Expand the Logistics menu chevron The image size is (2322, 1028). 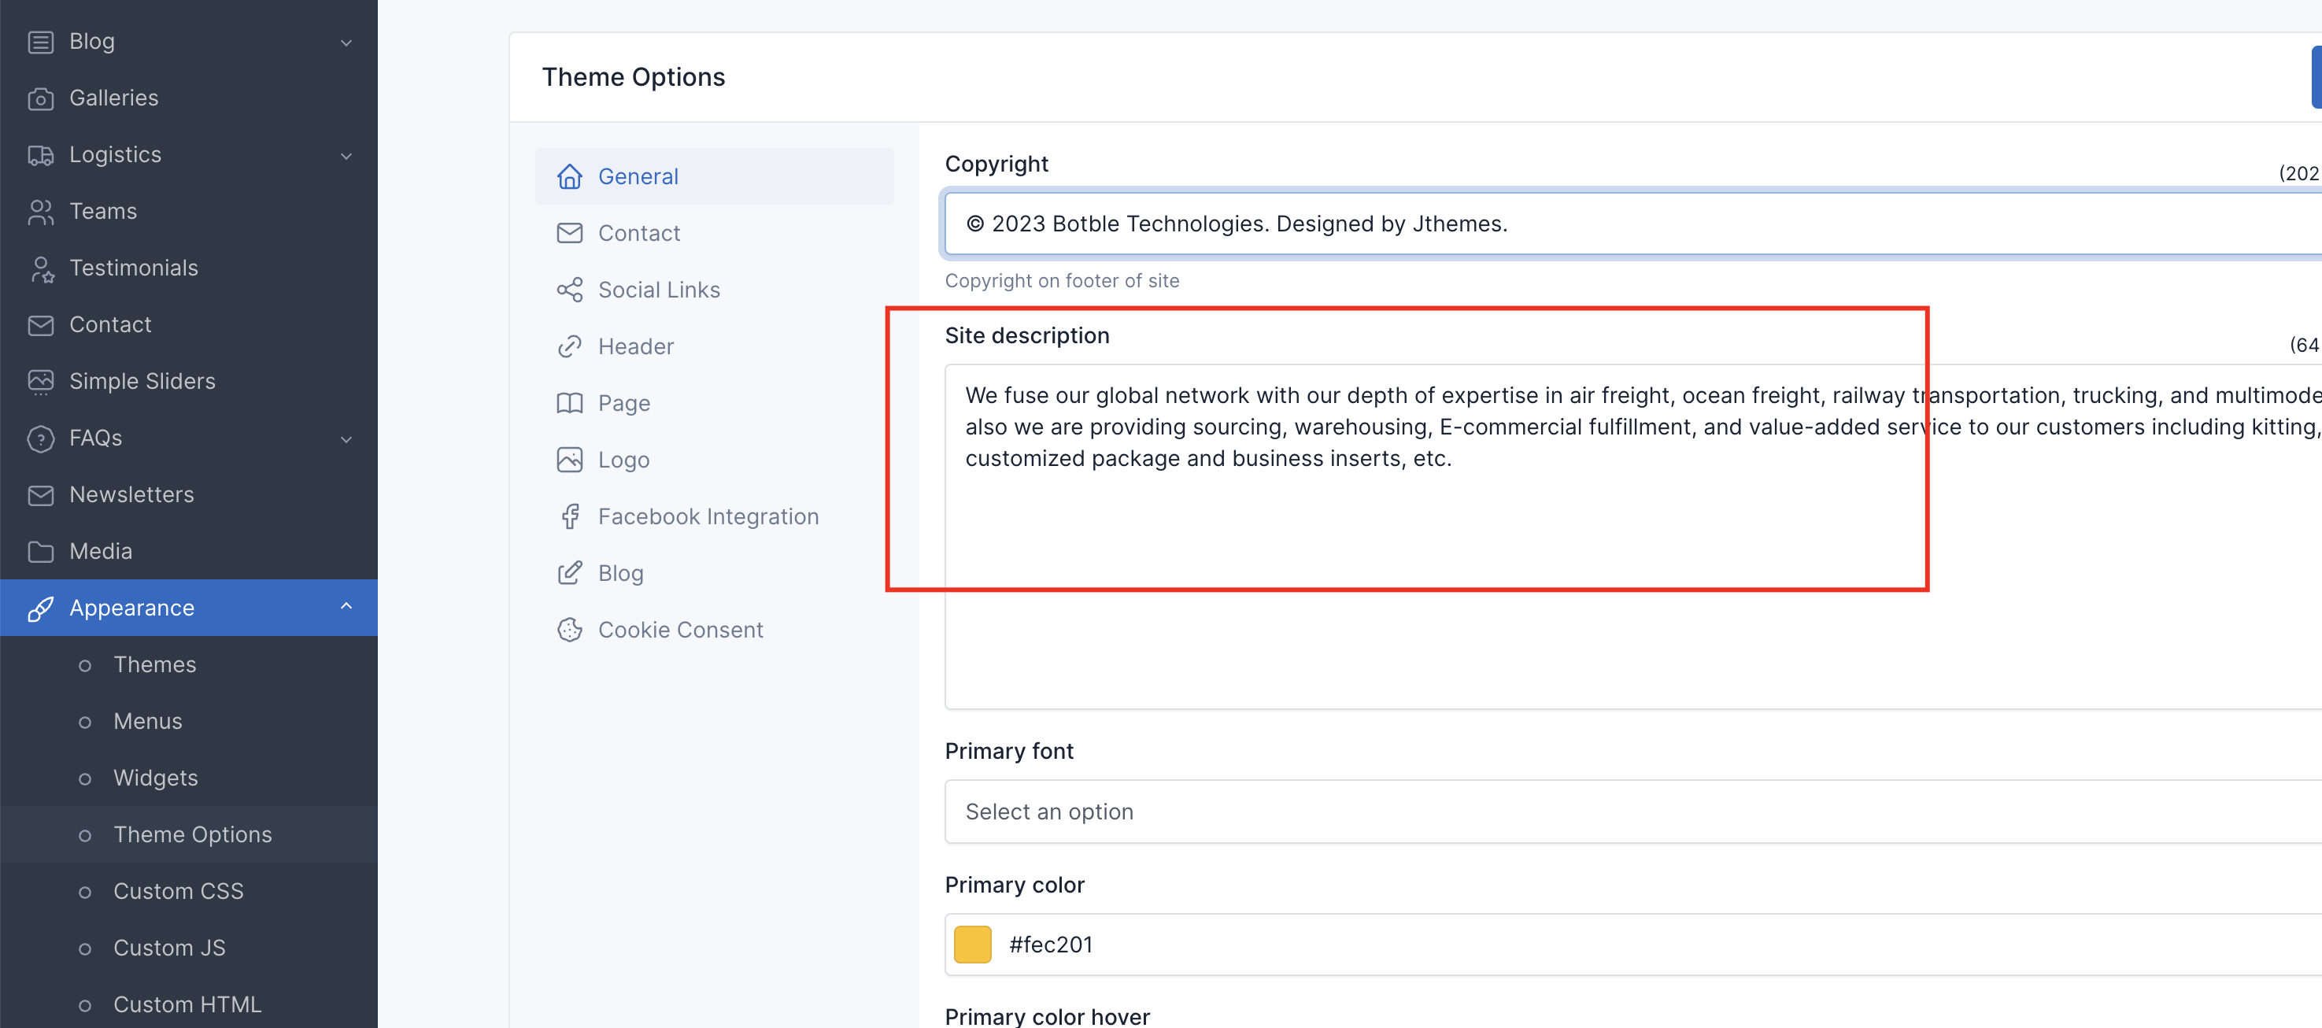point(346,156)
